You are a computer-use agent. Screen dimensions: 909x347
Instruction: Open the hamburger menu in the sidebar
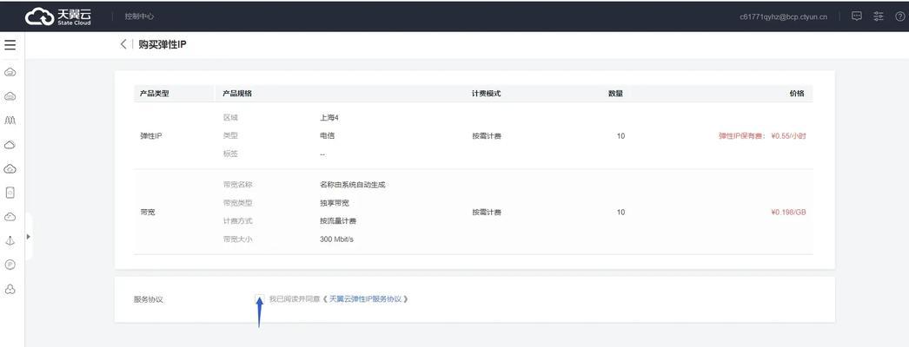(x=10, y=44)
